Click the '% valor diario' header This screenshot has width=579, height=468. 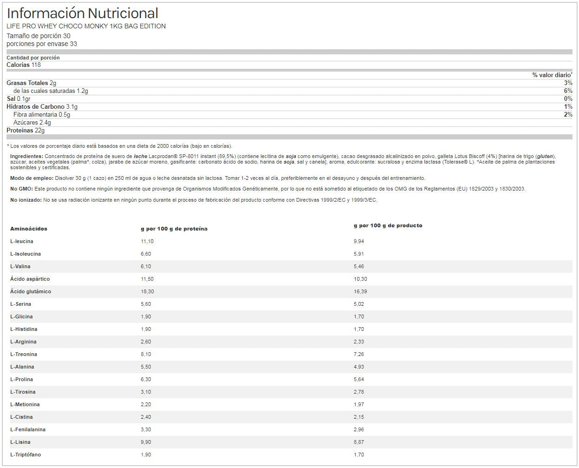(552, 75)
